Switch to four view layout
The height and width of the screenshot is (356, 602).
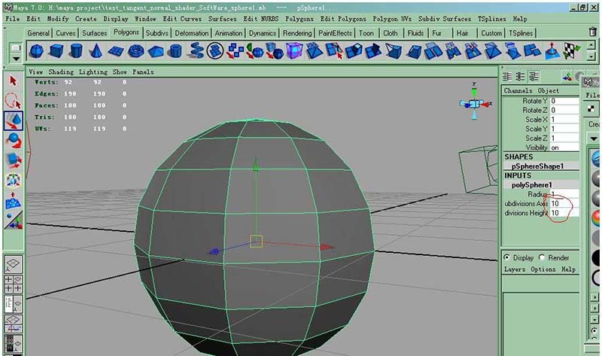pyautogui.click(x=13, y=284)
